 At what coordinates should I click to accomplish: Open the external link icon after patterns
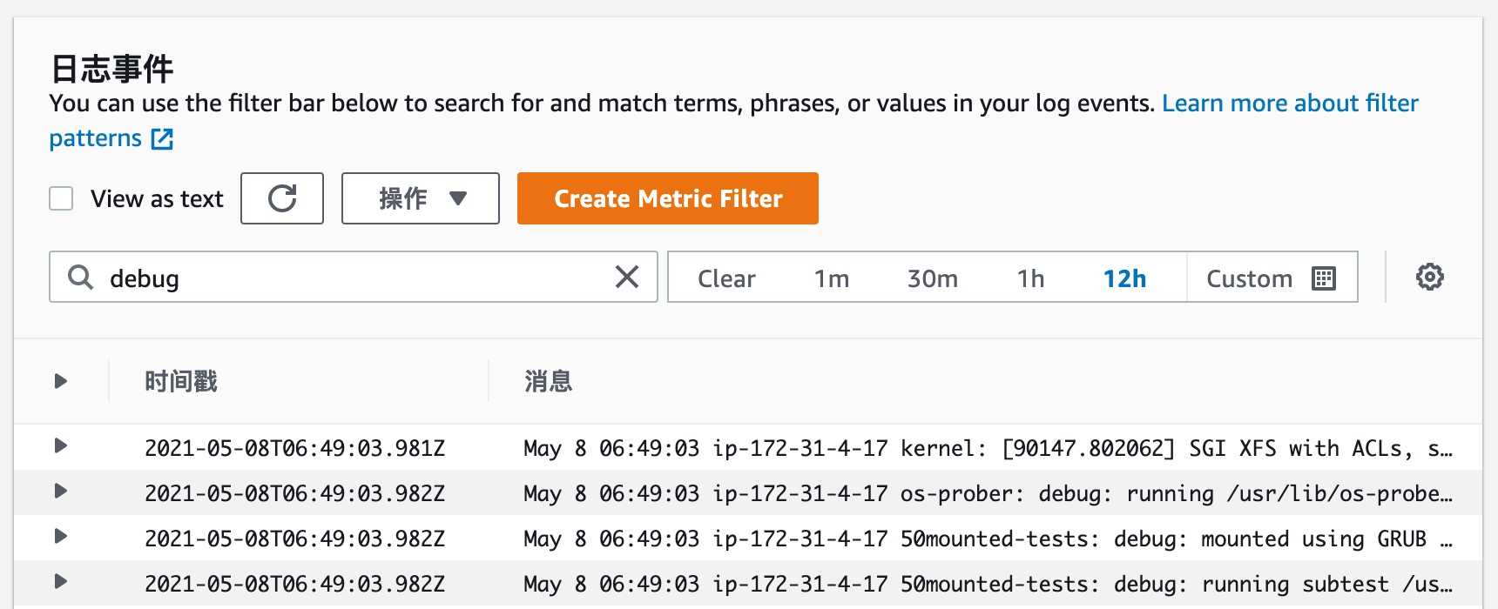tap(162, 139)
